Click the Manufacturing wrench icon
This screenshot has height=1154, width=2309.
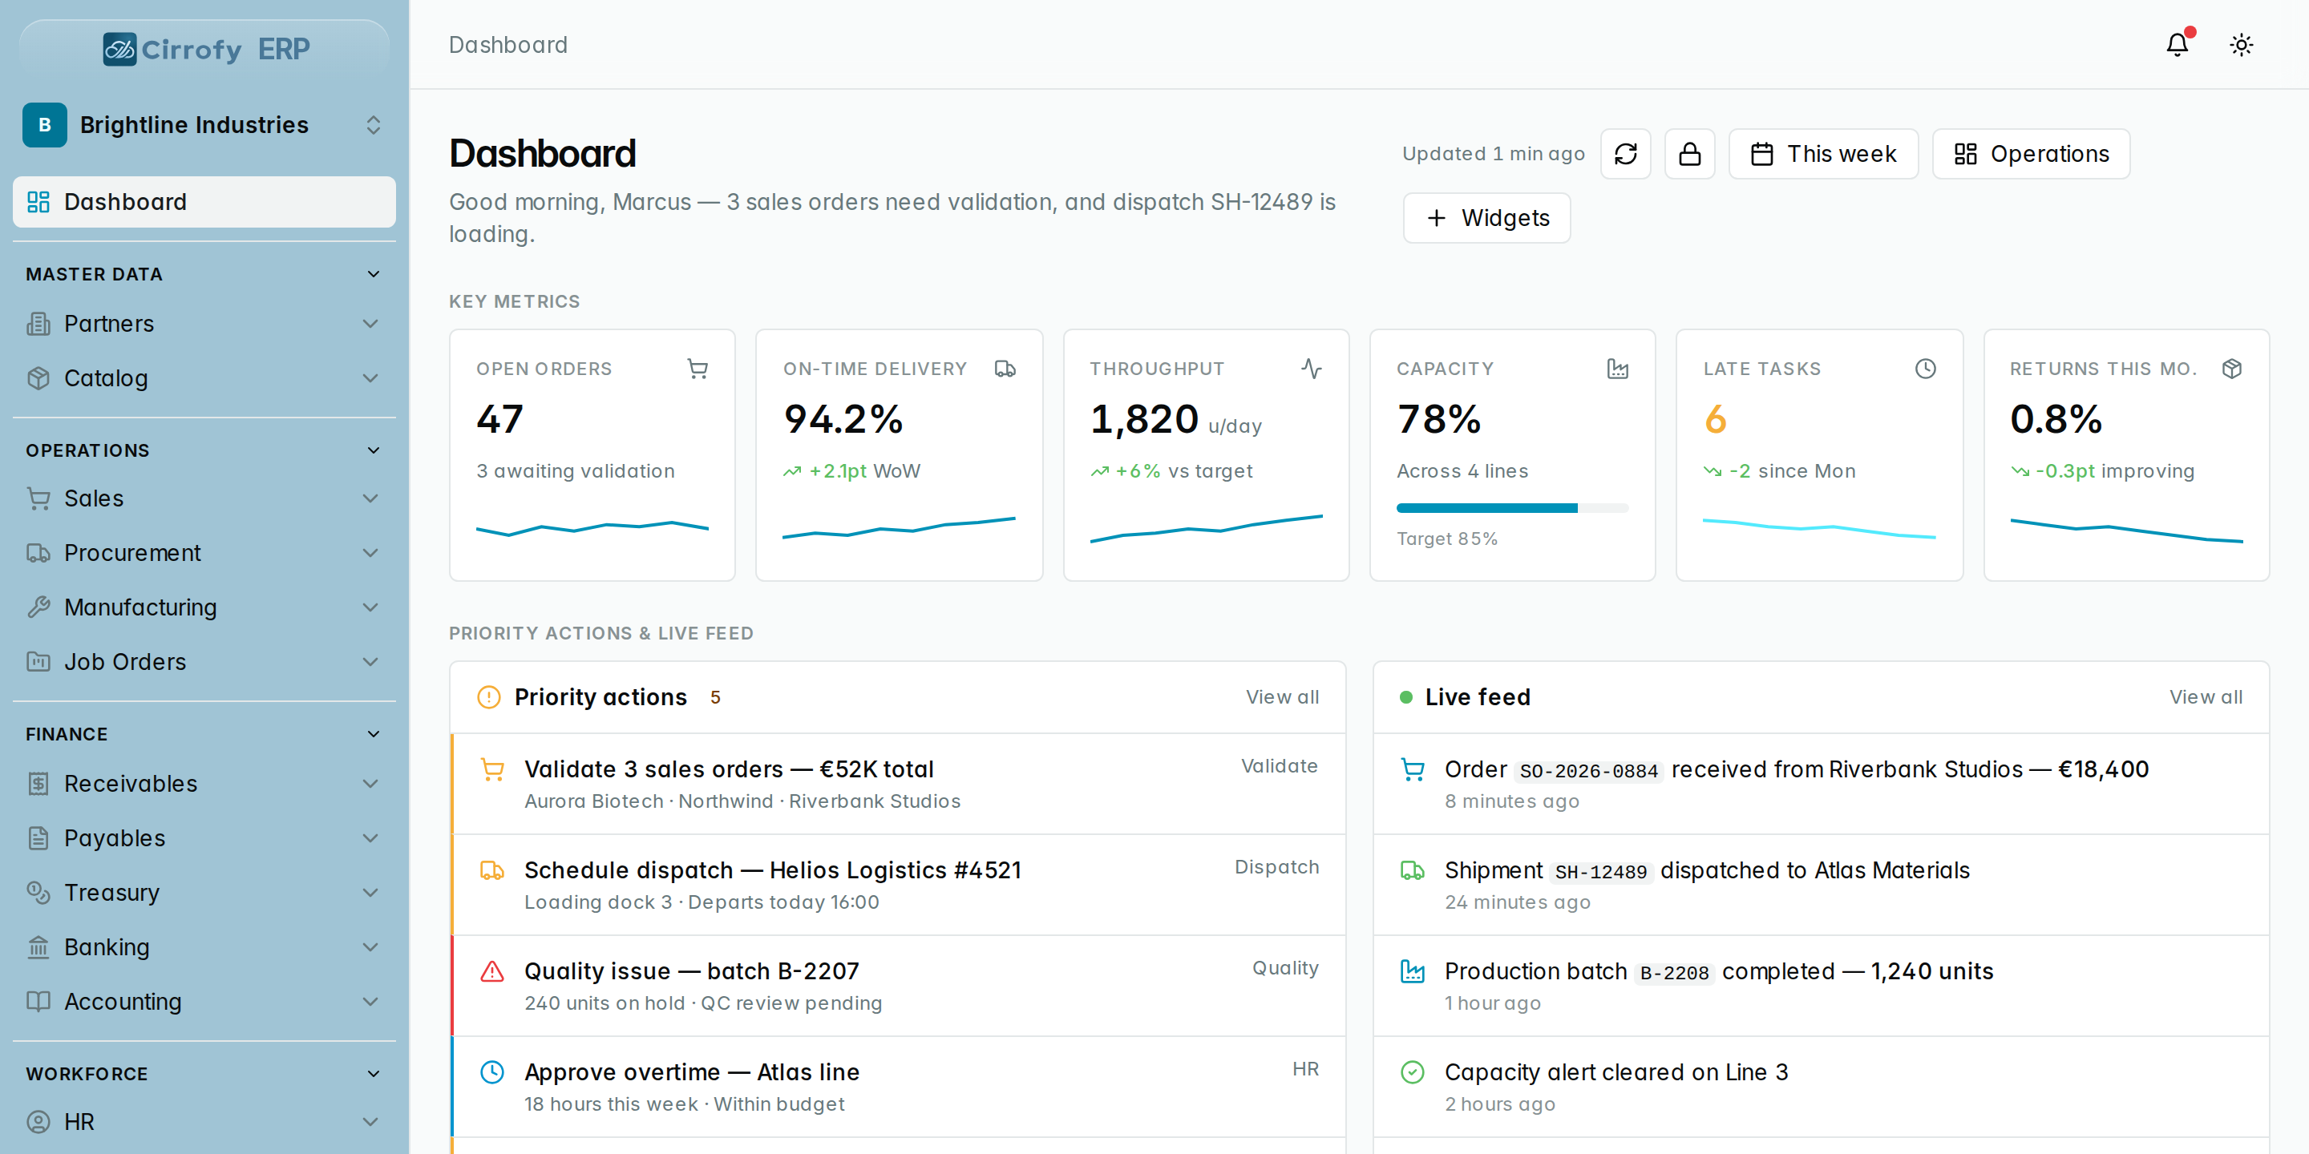click(38, 607)
